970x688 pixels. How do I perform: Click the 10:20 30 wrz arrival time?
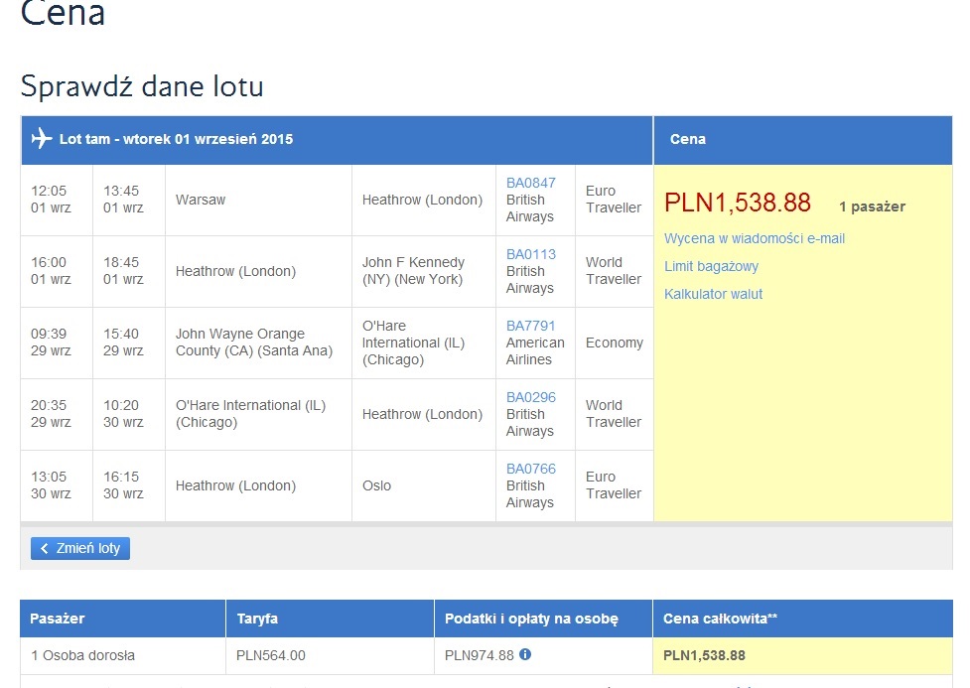(x=123, y=414)
